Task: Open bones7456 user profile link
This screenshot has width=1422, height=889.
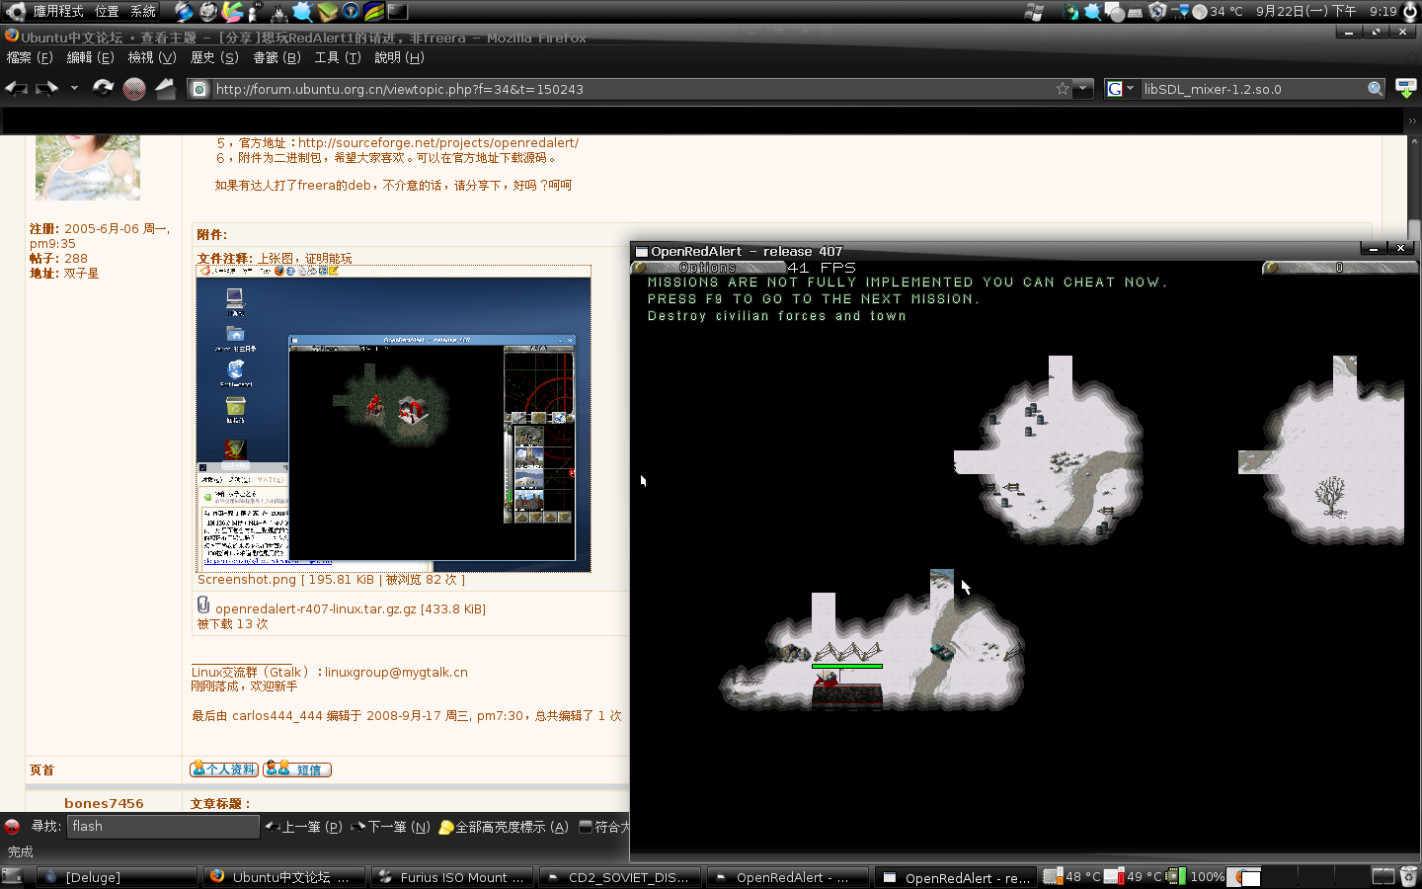Action: 104,803
